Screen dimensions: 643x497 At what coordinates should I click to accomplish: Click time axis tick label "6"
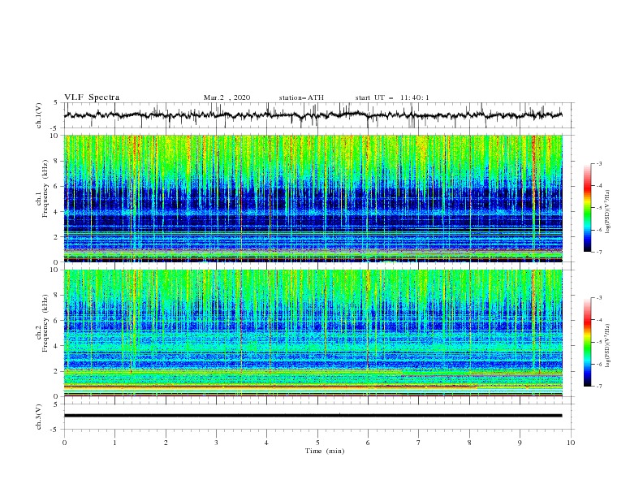[368, 443]
